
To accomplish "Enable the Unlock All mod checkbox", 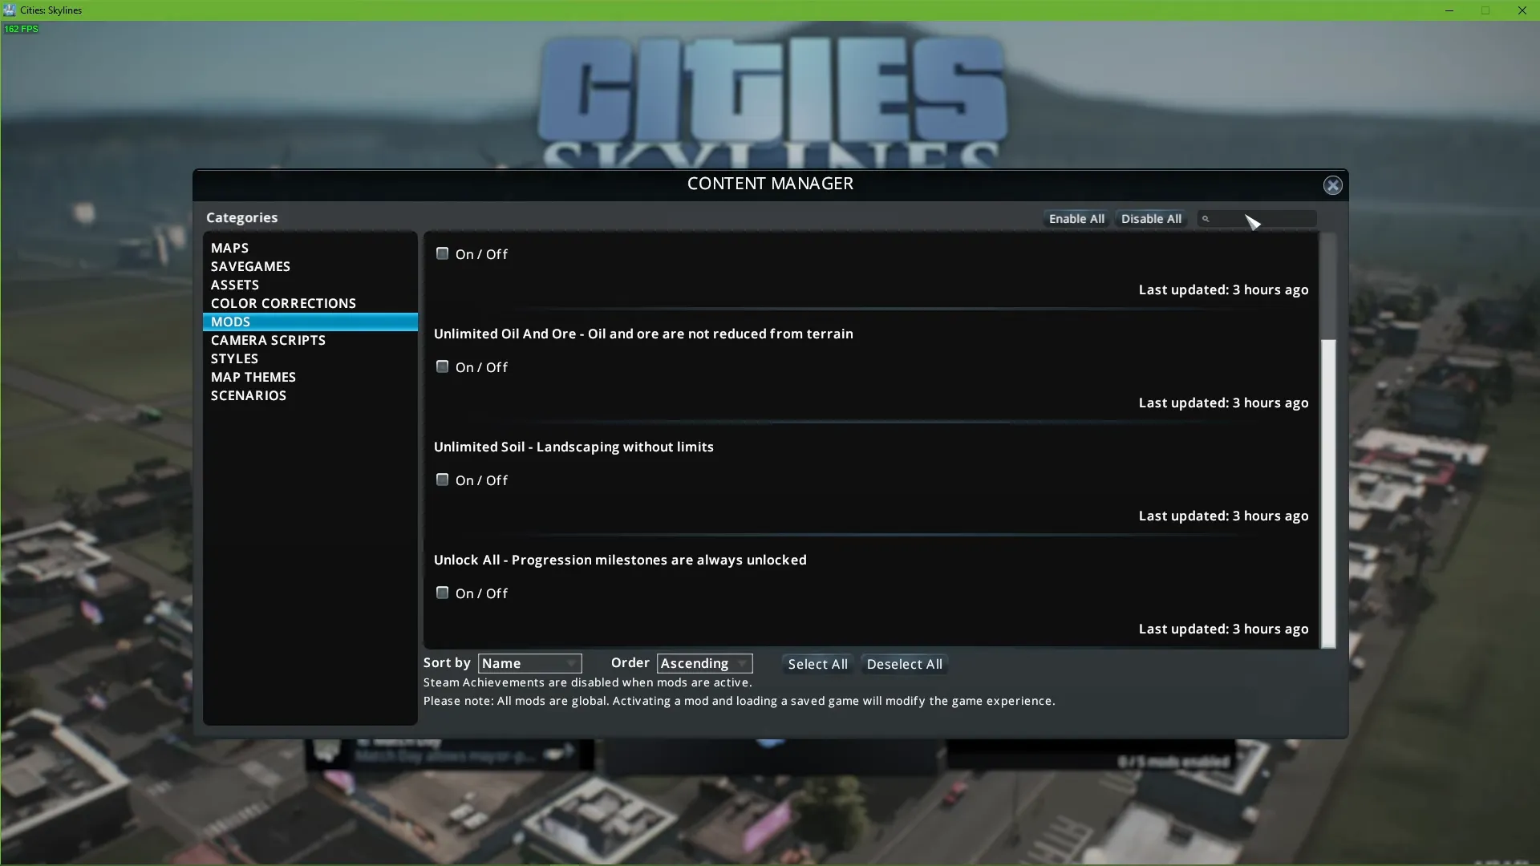I will (x=442, y=593).
